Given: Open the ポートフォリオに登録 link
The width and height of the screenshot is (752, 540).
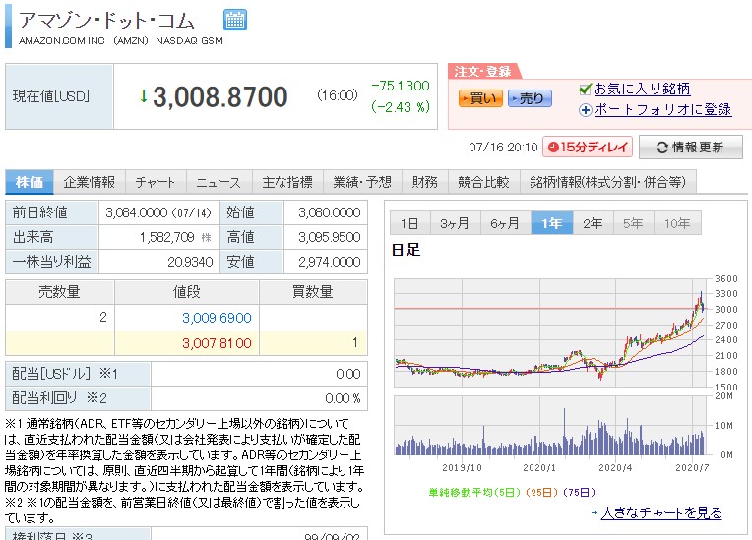Looking at the screenshot, I should pyautogui.click(x=662, y=110).
